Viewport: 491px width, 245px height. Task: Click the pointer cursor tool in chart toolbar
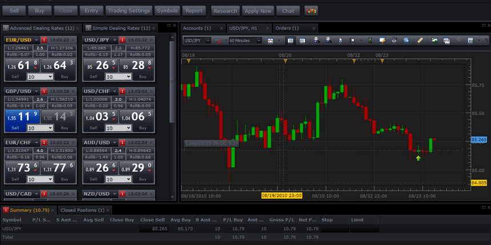pyautogui.click(x=341, y=41)
